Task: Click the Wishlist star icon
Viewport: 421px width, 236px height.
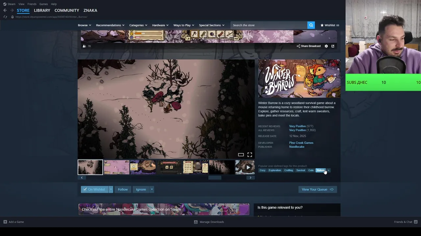Action: tap(322, 25)
